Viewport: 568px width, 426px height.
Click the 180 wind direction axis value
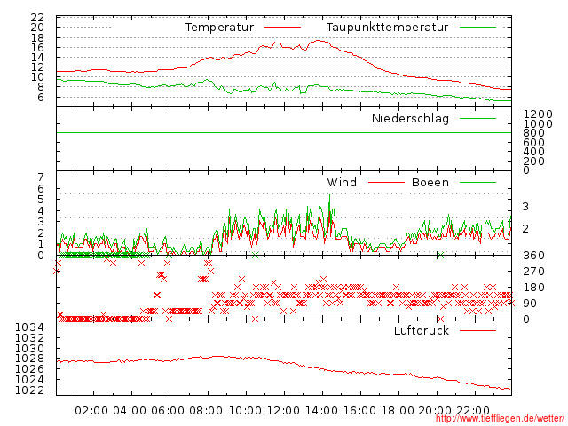click(x=533, y=288)
